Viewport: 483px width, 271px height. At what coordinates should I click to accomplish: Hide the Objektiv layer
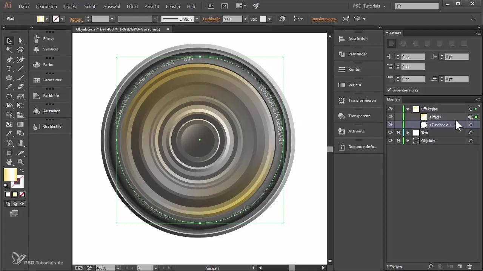point(390,140)
